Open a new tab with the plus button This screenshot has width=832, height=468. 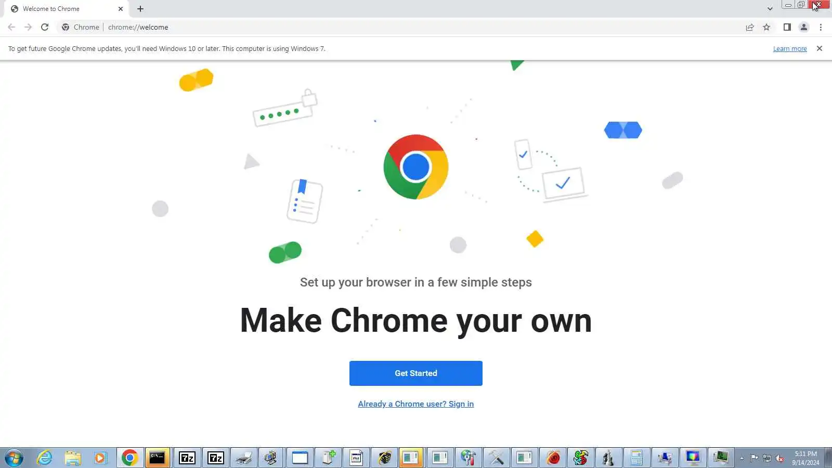[x=140, y=9]
